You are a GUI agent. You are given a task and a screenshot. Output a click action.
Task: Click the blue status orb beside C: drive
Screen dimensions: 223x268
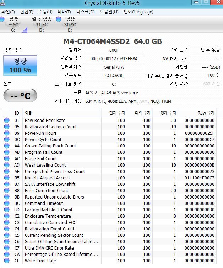(x=2, y=19)
